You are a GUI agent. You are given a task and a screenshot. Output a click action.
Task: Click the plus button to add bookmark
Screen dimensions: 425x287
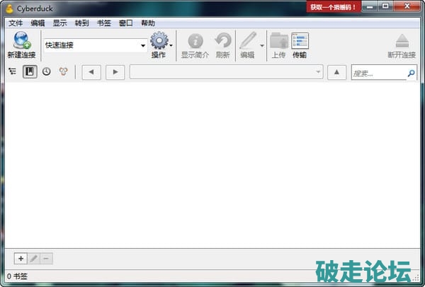[x=21, y=259]
